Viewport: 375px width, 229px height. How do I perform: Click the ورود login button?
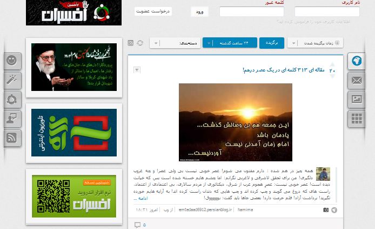(199, 12)
